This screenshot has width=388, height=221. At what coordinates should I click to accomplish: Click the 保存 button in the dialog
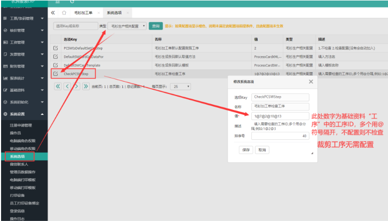[245, 150]
